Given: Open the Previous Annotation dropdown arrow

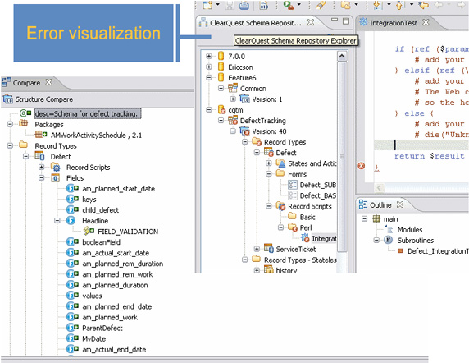Looking at the screenshot, I should 412,4.
